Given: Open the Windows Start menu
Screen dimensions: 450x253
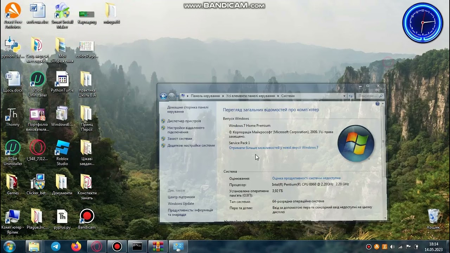Looking at the screenshot, I should pos(9,246).
